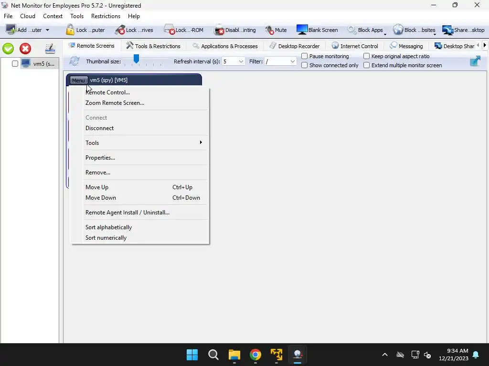The width and height of the screenshot is (489, 366).
Task: Select Move Down menu entry
Action: [x=139, y=198]
